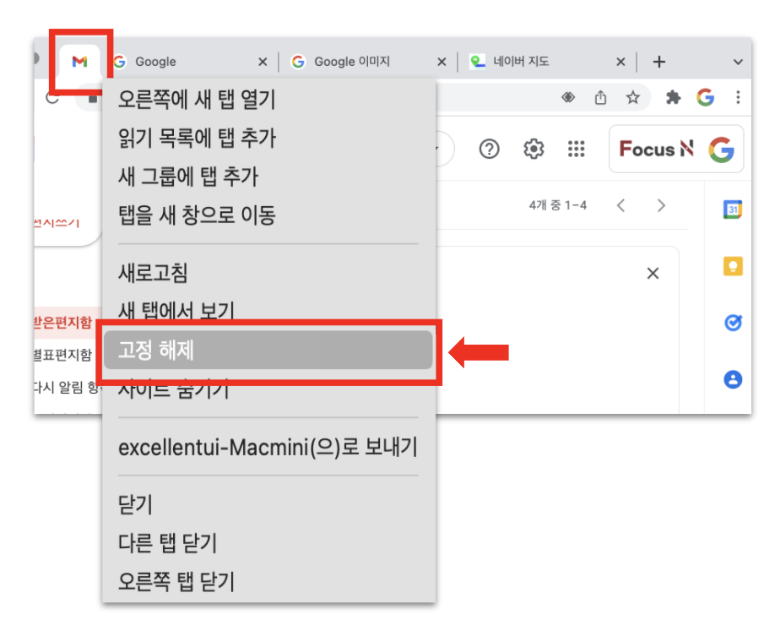Open Google Tasks side panel icon
This screenshot has height=620, width=775.
pyautogui.click(x=733, y=323)
